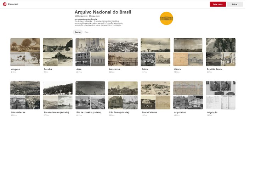
Task: Open the Amazonas board thumbnail
Action: (123, 52)
